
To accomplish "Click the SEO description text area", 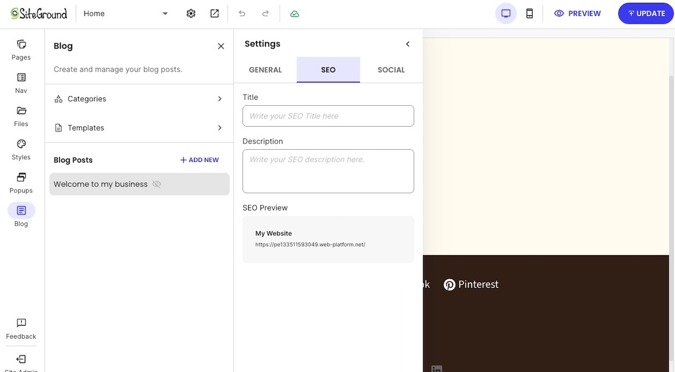I will 328,171.
